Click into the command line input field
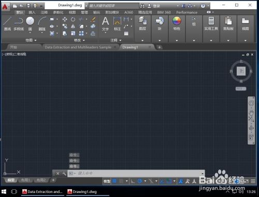This screenshot has width=259, height=197. [136, 173]
